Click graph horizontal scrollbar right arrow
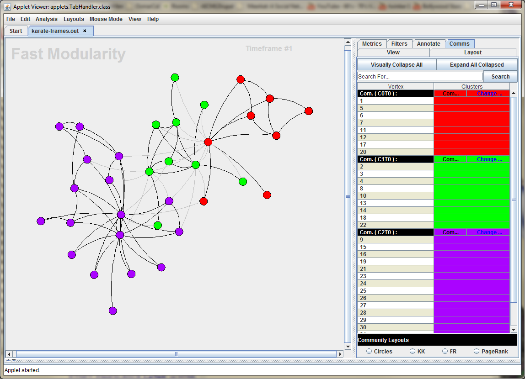The width and height of the screenshot is (525, 379). [x=341, y=354]
